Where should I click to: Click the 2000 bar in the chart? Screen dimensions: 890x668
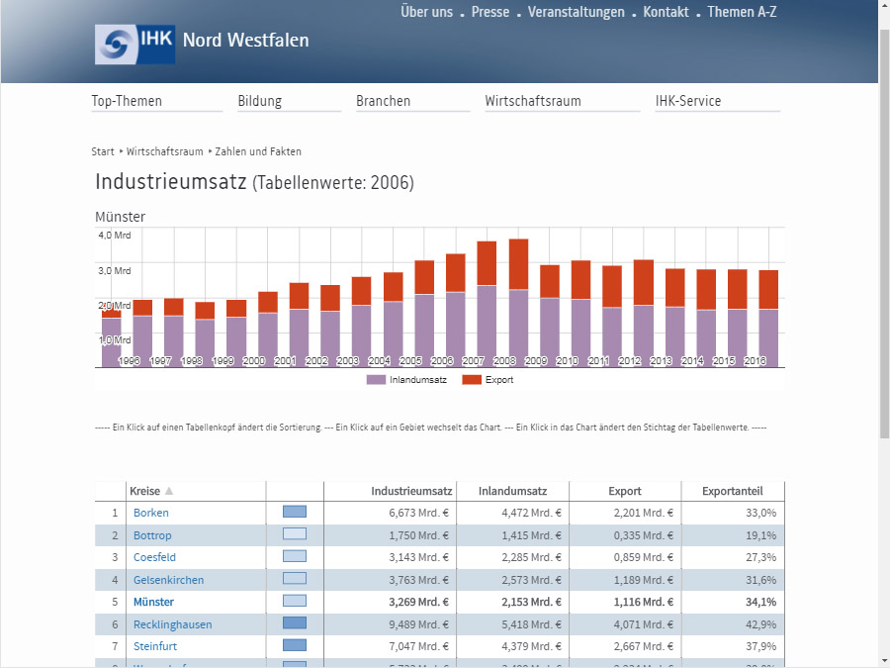pyautogui.click(x=268, y=329)
